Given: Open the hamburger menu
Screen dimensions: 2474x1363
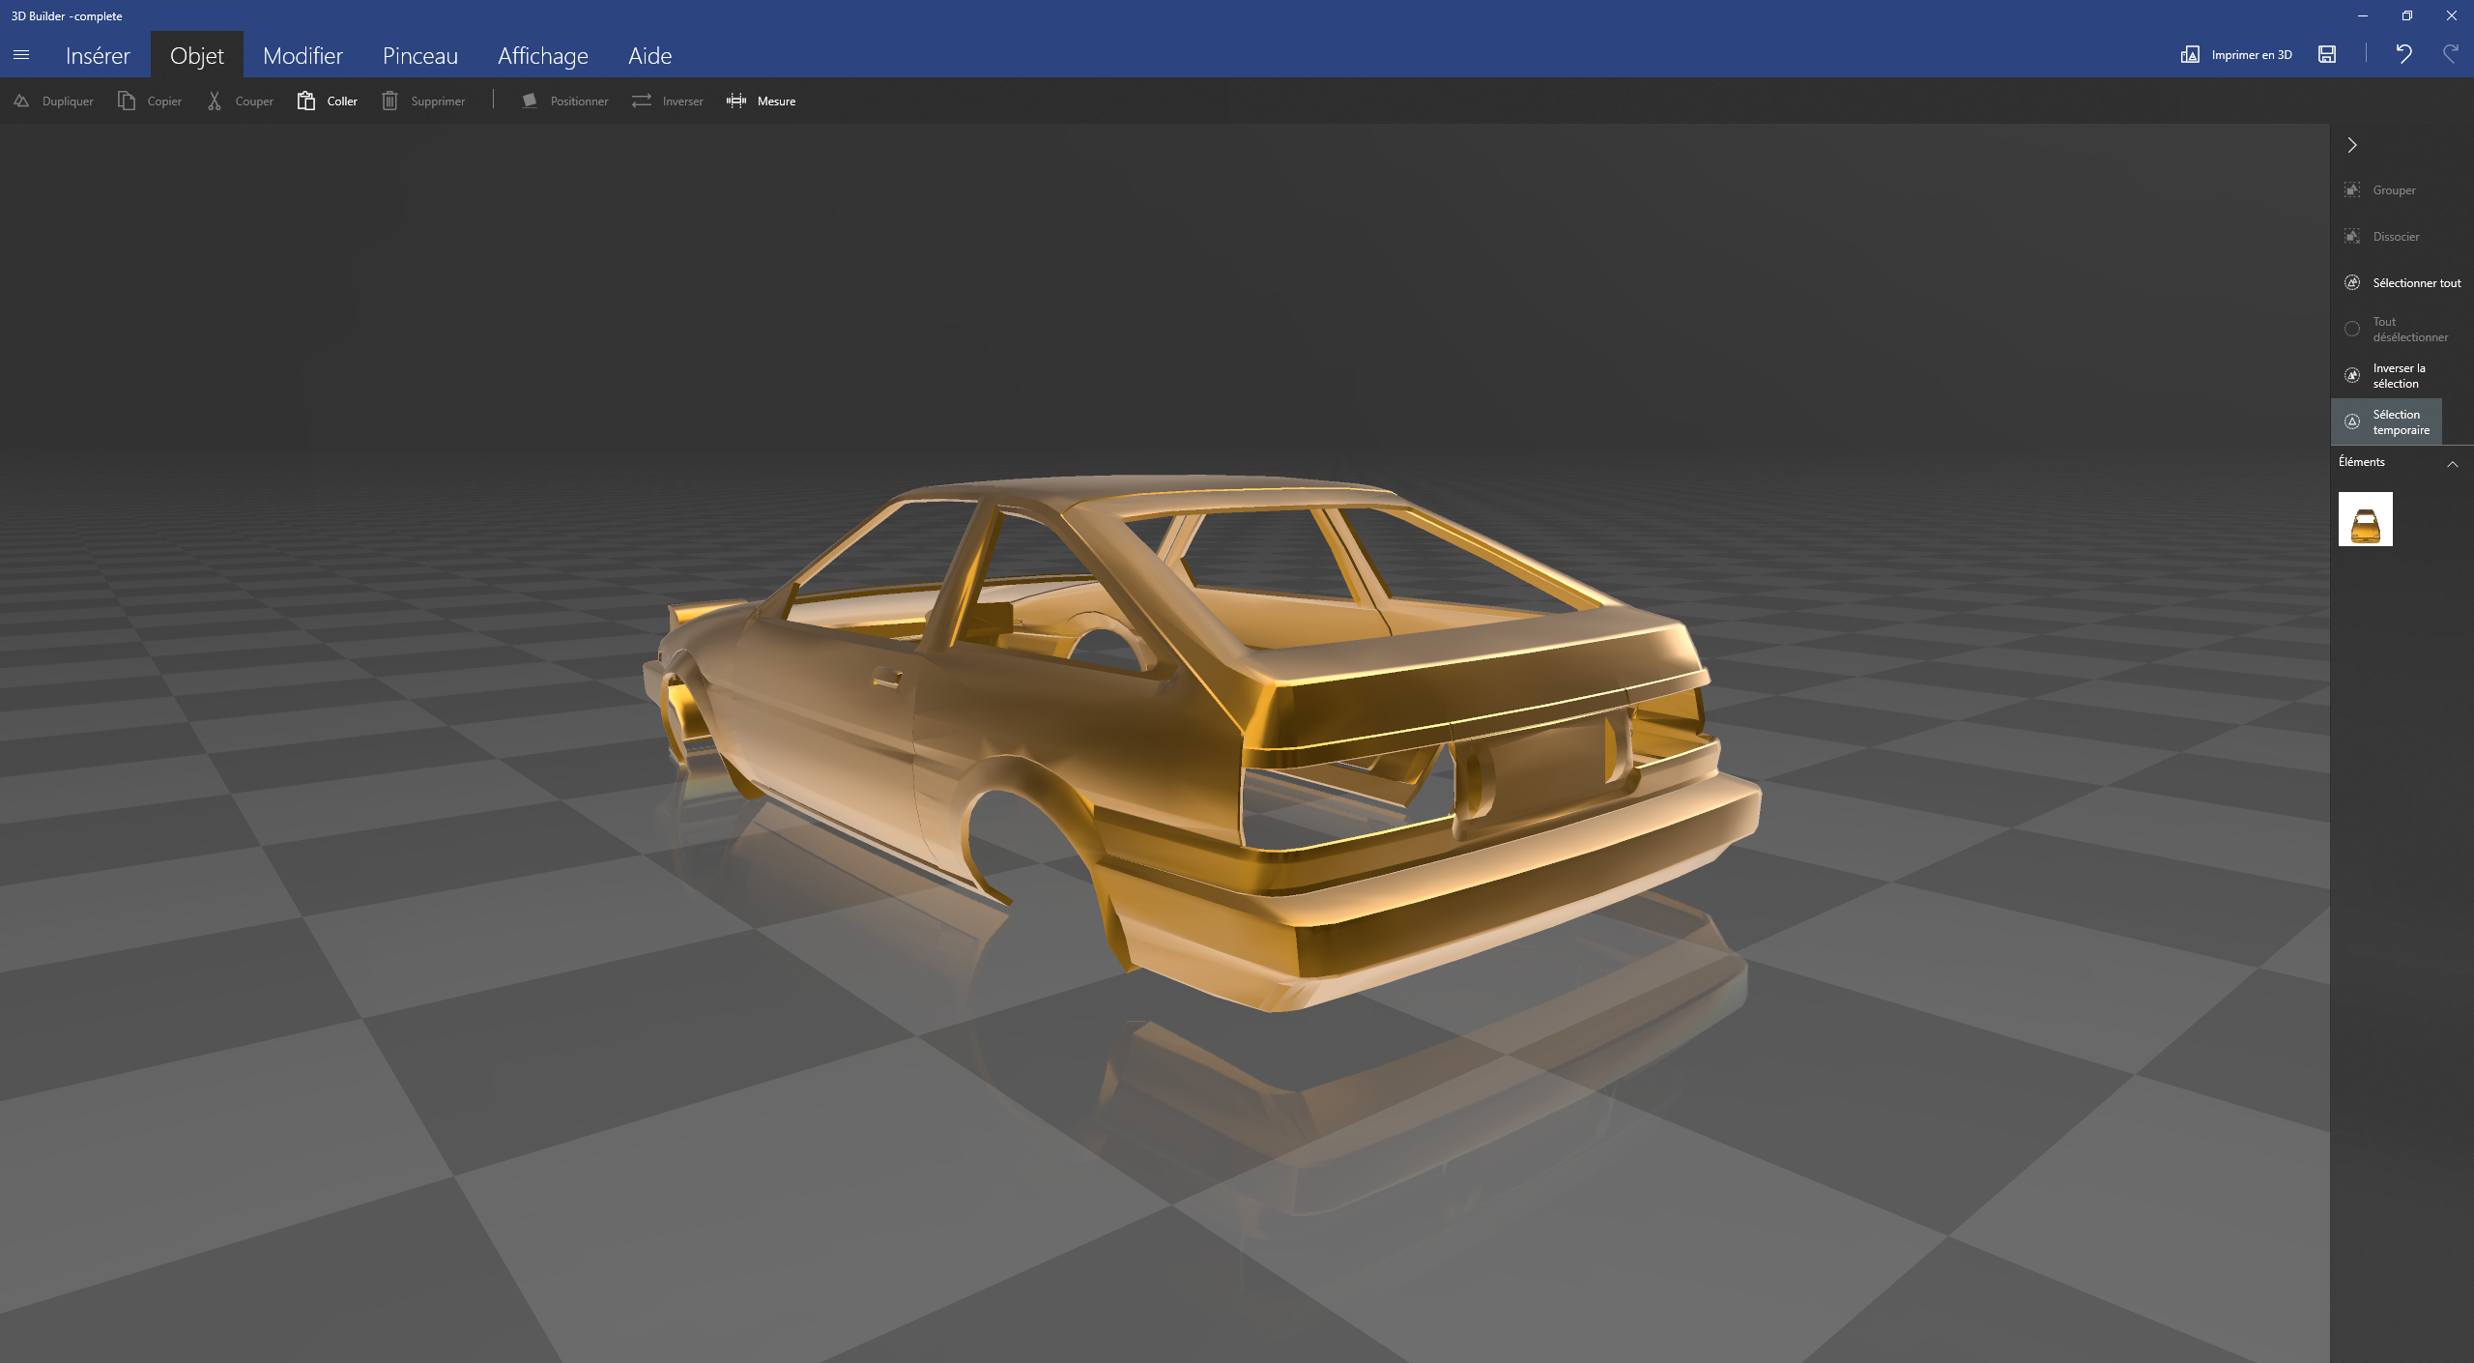Looking at the screenshot, I should coord(21,55).
